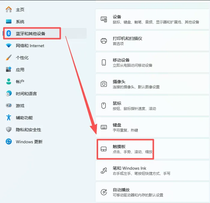This screenshot has width=210, height=203.
Task: Open the 设备 settings card
Action: tap(152, 19)
